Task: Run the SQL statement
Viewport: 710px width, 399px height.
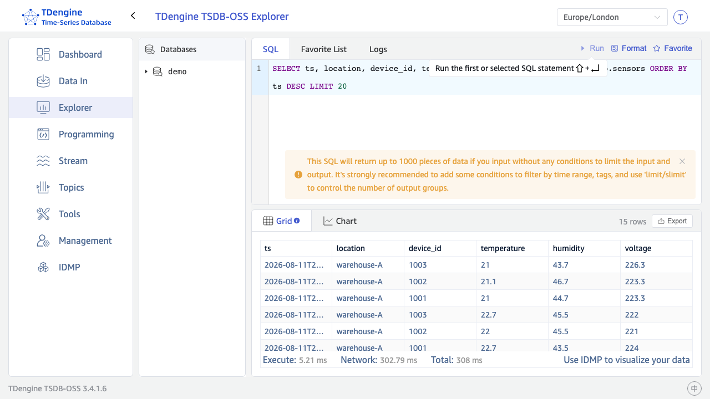Action: pos(592,48)
